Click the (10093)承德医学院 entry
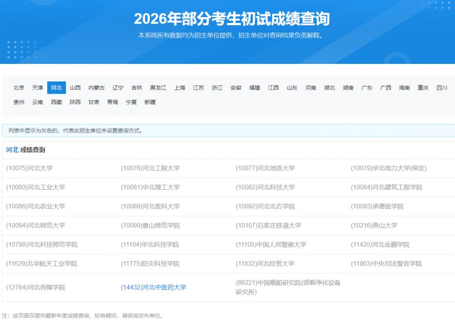The height and width of the screenshot is (323, 455). coord(377,206)
